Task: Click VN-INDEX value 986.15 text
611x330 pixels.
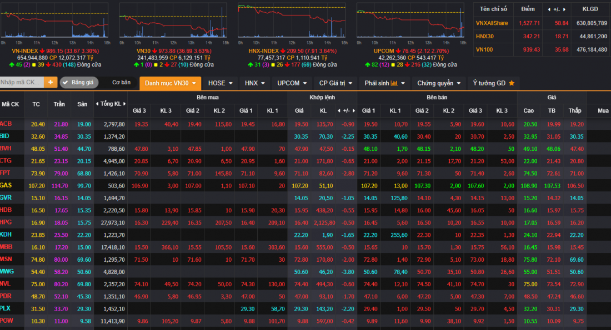Action: coord(54,51)
